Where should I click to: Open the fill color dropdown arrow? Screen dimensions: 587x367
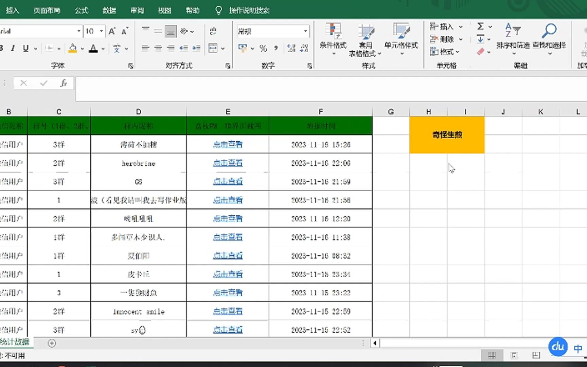(x=82, y=49)
